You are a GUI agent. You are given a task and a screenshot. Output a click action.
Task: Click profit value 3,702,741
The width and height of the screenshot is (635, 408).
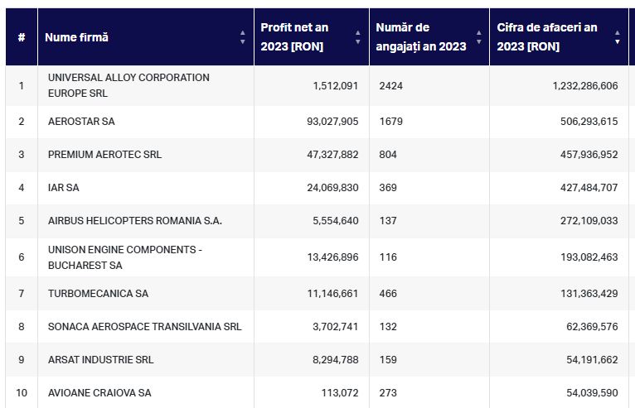[335, 327]
